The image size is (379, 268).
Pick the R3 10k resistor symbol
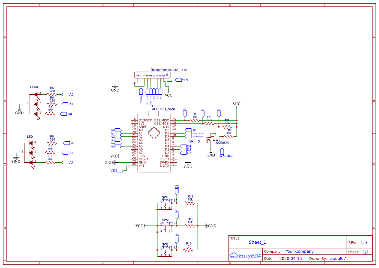227,127
